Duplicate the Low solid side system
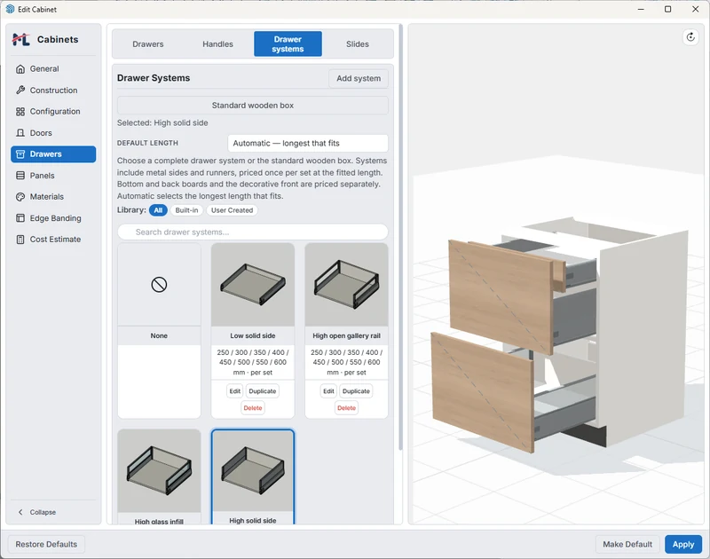 click(262, 391)
